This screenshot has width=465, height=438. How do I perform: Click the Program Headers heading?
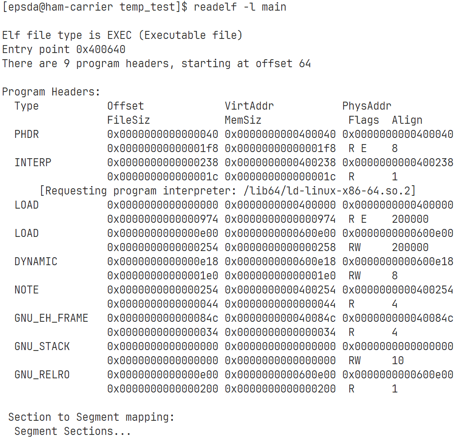pos(51,92)
